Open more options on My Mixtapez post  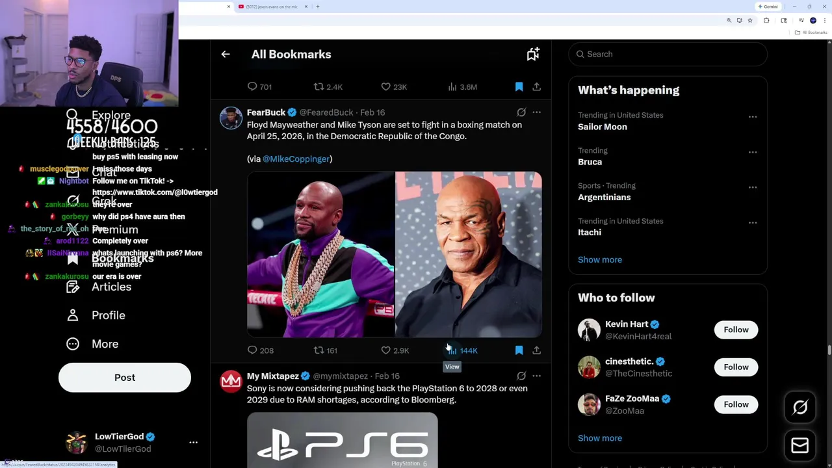(536, 376)
